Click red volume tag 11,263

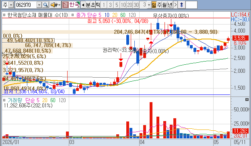tap(241, 131)
